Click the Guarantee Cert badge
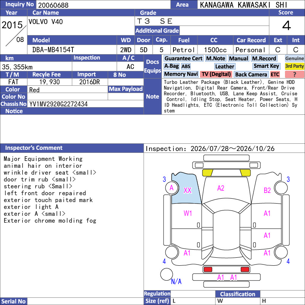 coord(183,58)
